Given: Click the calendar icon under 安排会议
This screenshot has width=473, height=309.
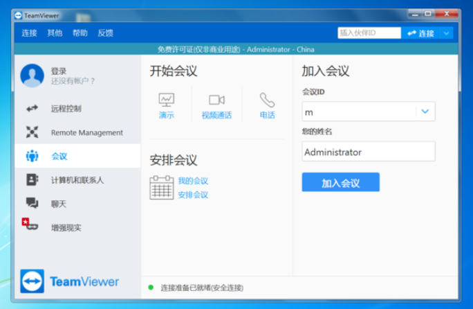Looking at the screenshot, I should [x=162, y=188].
